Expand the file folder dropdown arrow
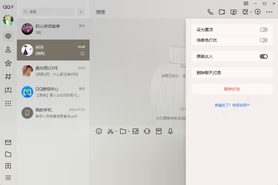 click(x=129, y=131)
